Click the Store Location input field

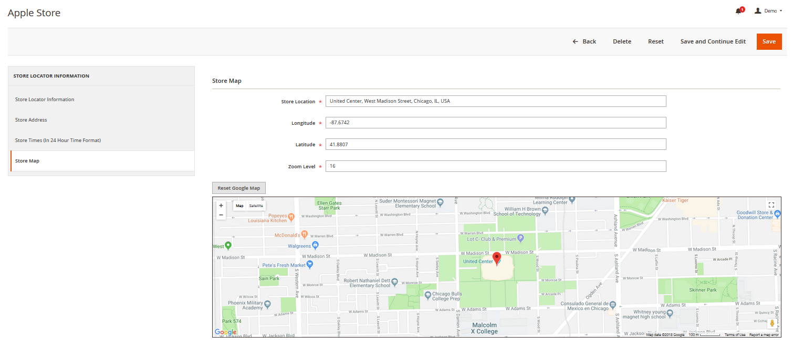(x=495, y=101)
